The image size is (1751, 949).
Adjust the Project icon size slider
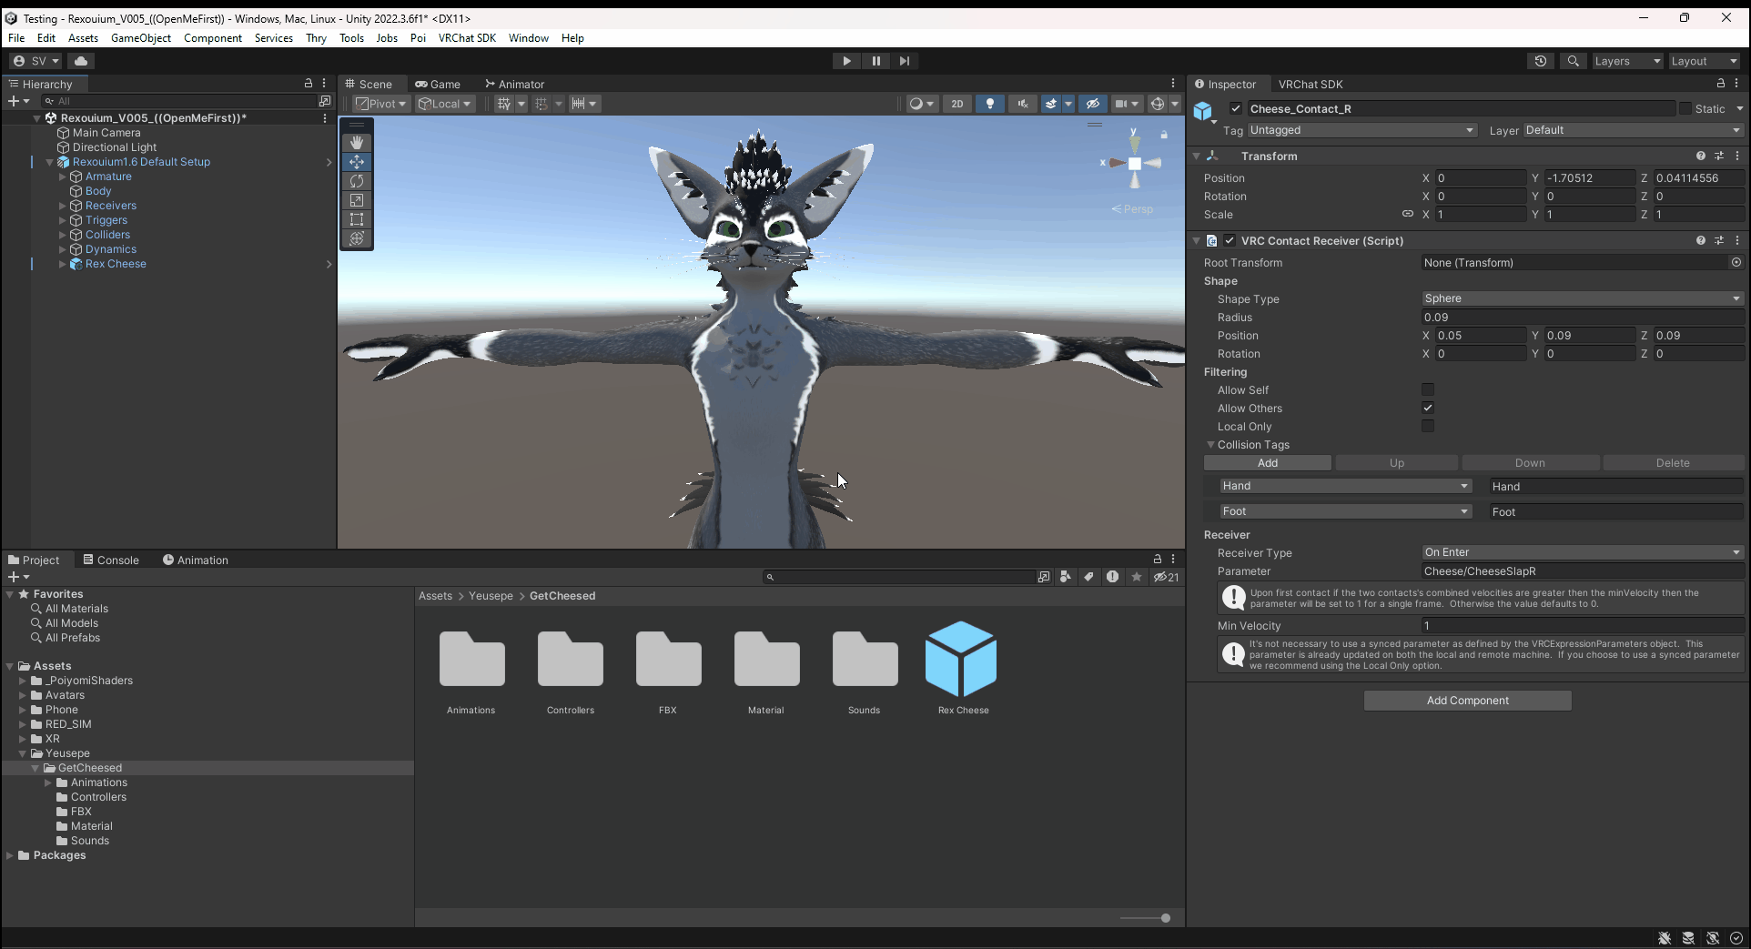[1145, 918]
